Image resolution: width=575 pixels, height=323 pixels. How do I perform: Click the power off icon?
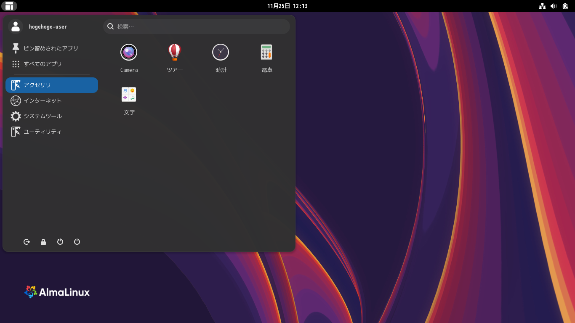coord(77,242)
